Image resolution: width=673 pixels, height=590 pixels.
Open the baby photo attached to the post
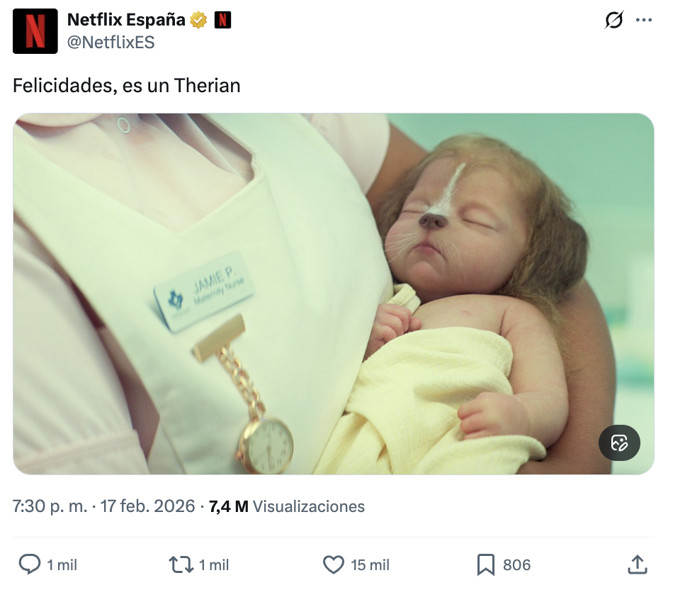333,294
